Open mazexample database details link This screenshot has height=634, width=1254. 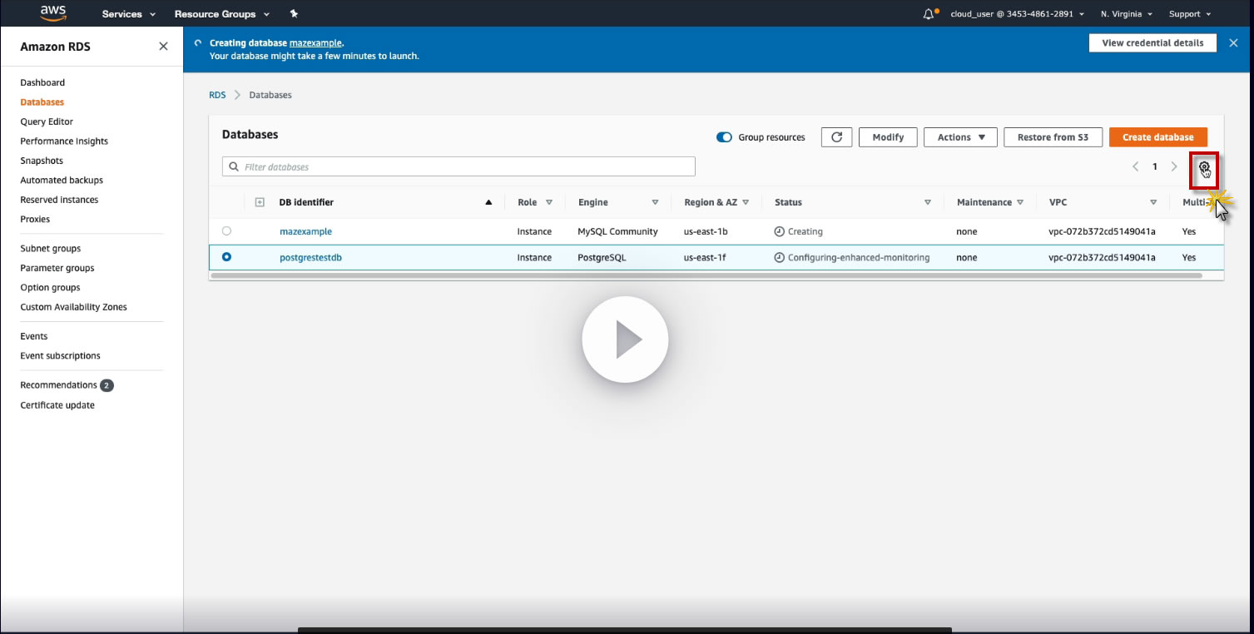pos(305,231)
